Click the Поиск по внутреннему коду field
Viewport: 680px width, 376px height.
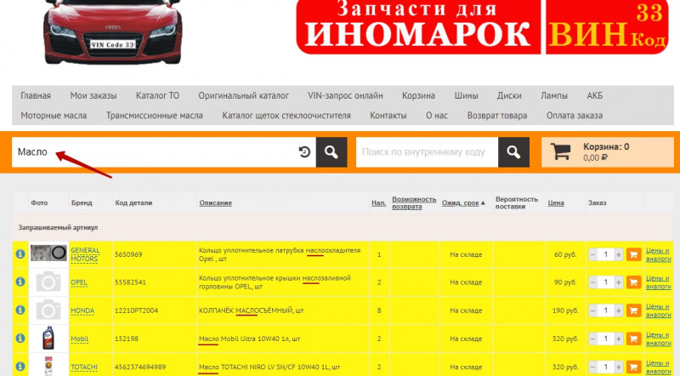click(x=428, y=152)
